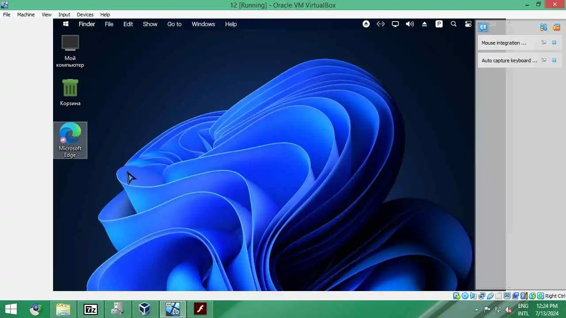Open the Machine menu
Image resolution: width=566 pixels, height=318 pixels.
(26, 15)
